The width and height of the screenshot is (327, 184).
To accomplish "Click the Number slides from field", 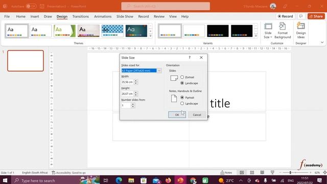I will (x=126, y=105).
